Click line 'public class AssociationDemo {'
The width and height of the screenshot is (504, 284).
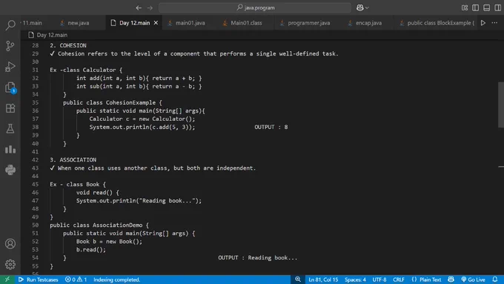[99, 225]
